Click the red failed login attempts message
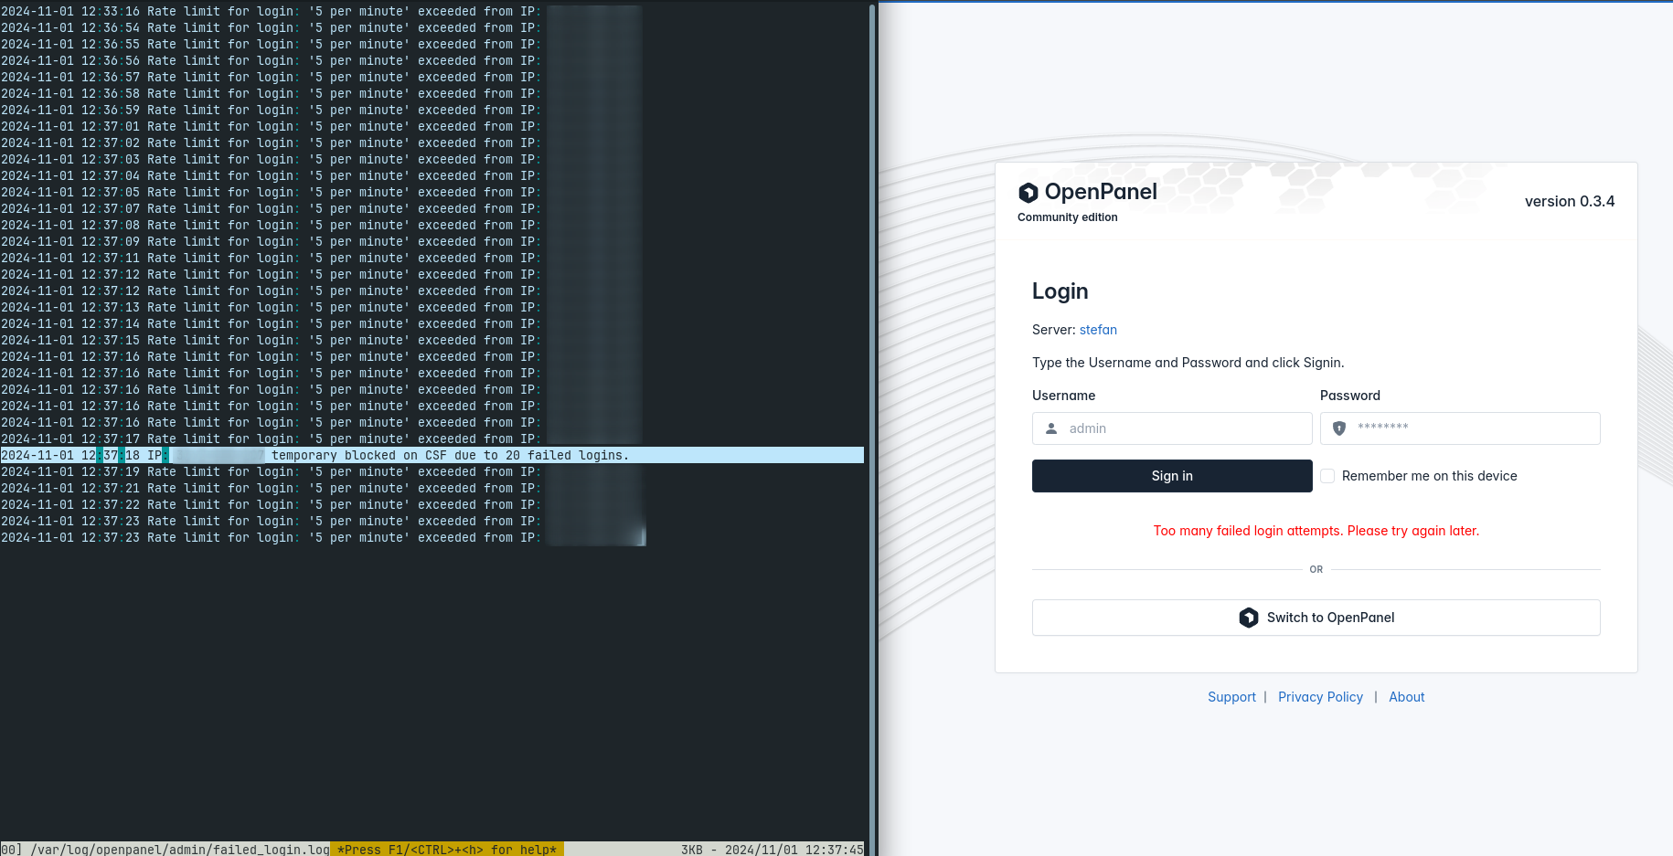The image size is (1673, 856). 1316,531
